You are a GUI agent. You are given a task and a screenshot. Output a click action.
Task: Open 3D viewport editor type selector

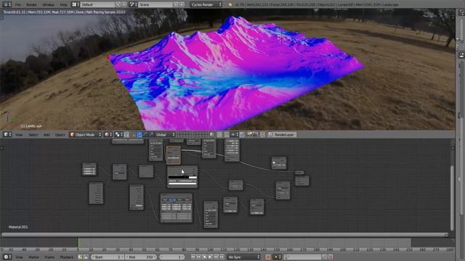pos(7,135)
